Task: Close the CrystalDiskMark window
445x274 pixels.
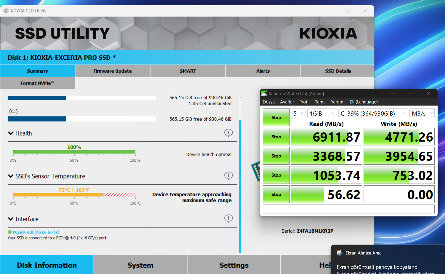Action: click(x=428, y=93)
